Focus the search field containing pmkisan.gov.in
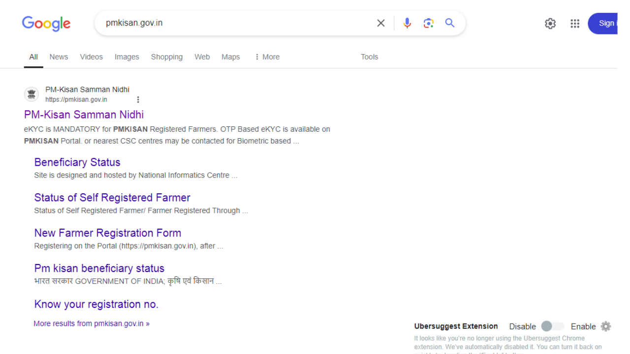The width and height of the screenshot is (630, 354). (x=236, y=23)
